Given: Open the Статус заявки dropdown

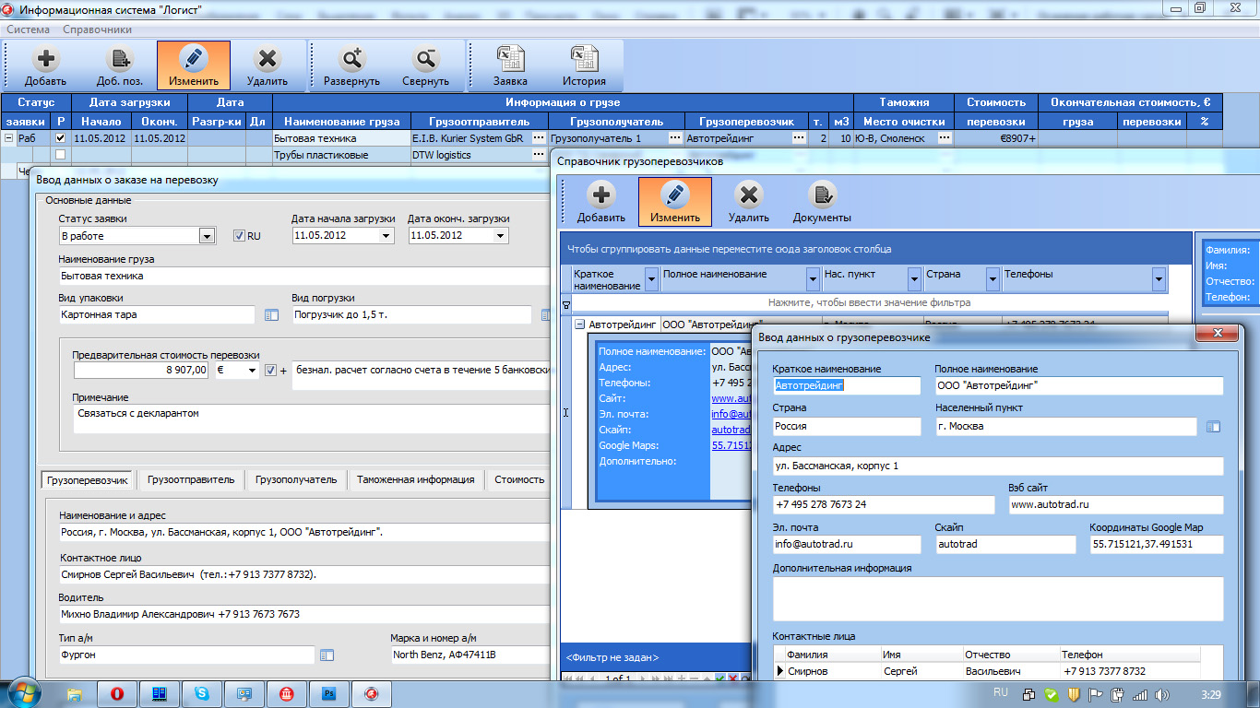Looking at the screenshot, I should pos(207,236).
